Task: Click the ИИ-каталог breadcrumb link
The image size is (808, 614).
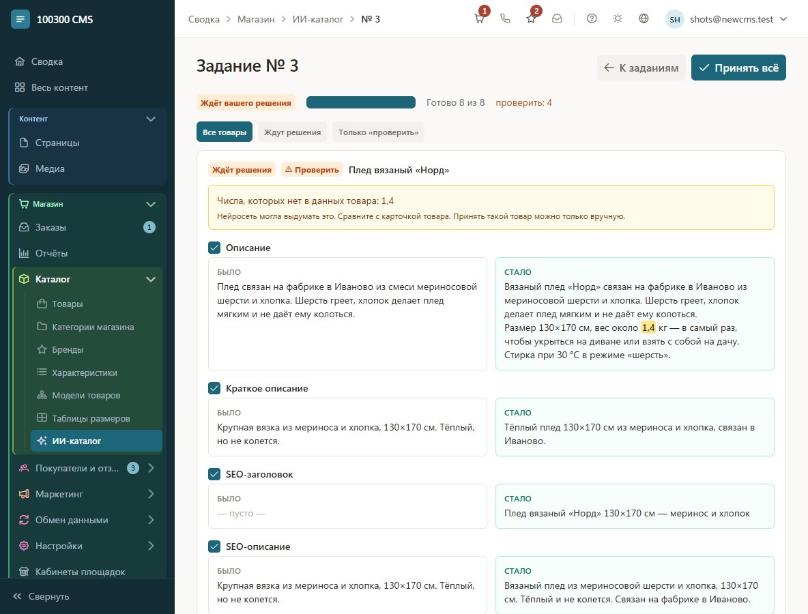Action: click(x=317, y=19)
